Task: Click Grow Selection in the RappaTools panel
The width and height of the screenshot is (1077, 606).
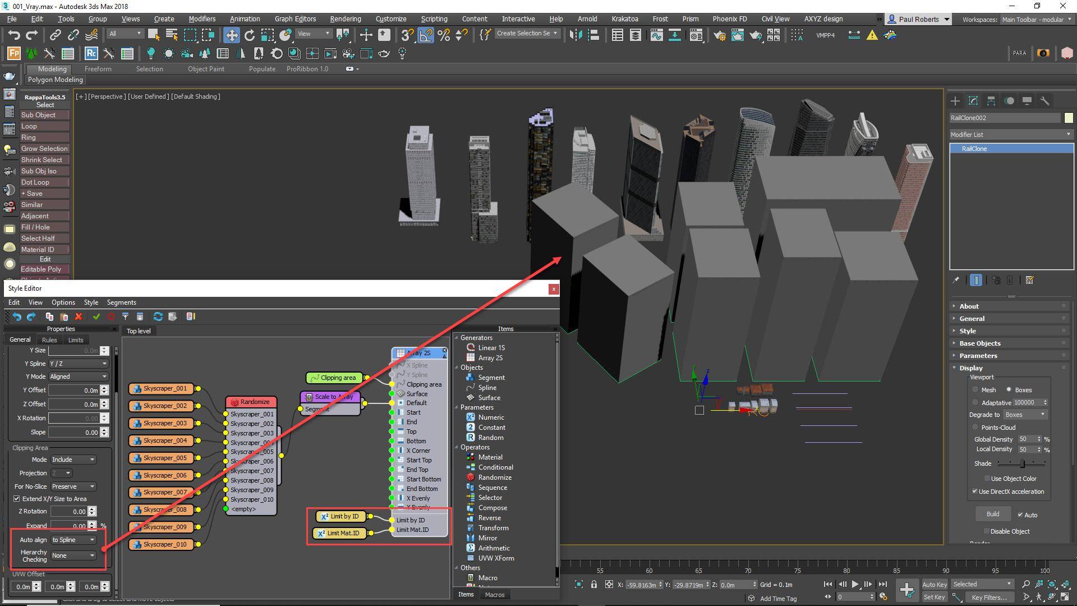Action: coord(44,149)
